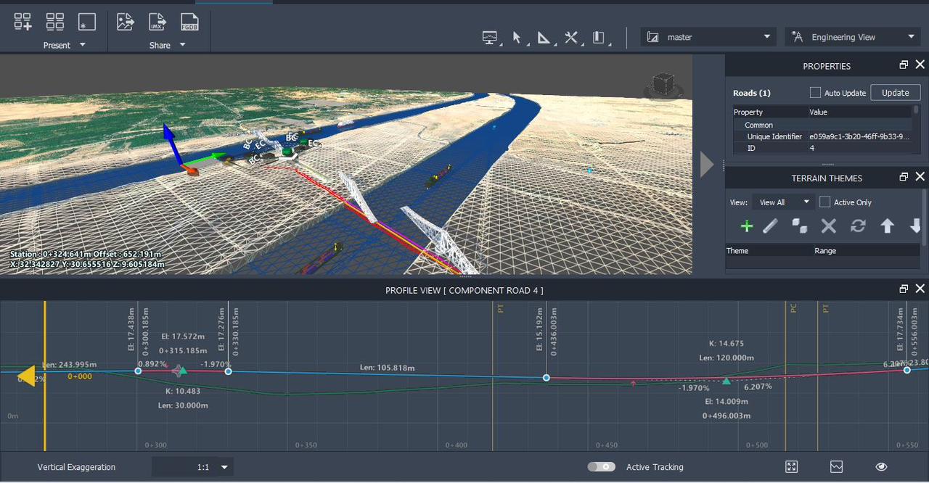Click the add storyboard icon with plus
This screenshot has width=929, height=483.
point(22,22)
